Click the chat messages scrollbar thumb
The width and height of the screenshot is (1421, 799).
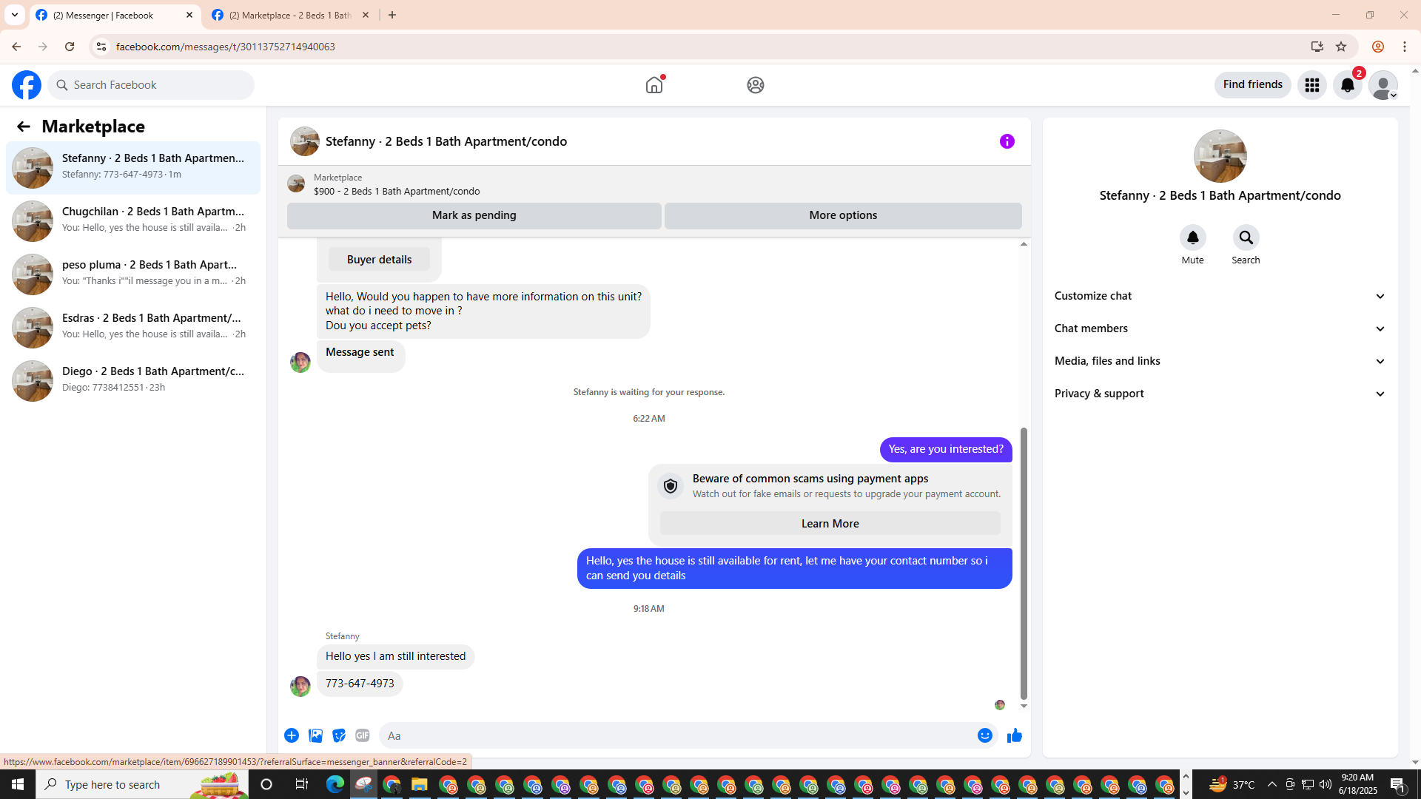point(1024,564)
